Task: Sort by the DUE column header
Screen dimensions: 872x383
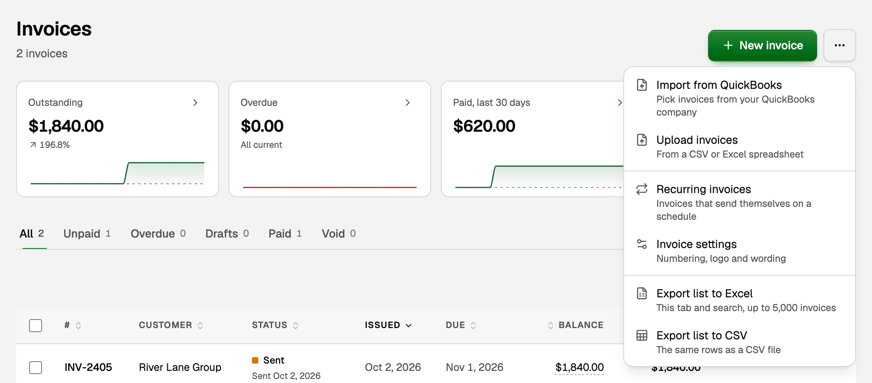Action: pos(461,325)
